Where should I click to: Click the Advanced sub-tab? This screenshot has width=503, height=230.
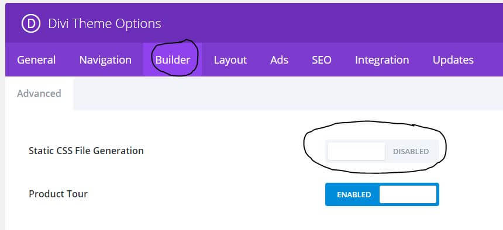[x=39, y=93]
